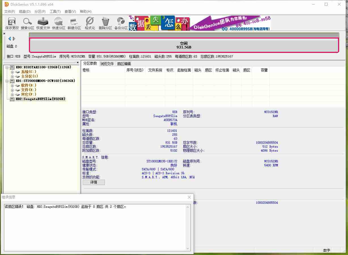This screenshot has height=255, width=348.
Task: Click the 备份分区 (Backup Partition) toolbar icon
Action: pos(121,22)
